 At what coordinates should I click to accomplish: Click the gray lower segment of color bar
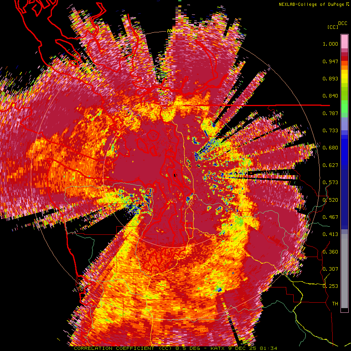[344, 271]
